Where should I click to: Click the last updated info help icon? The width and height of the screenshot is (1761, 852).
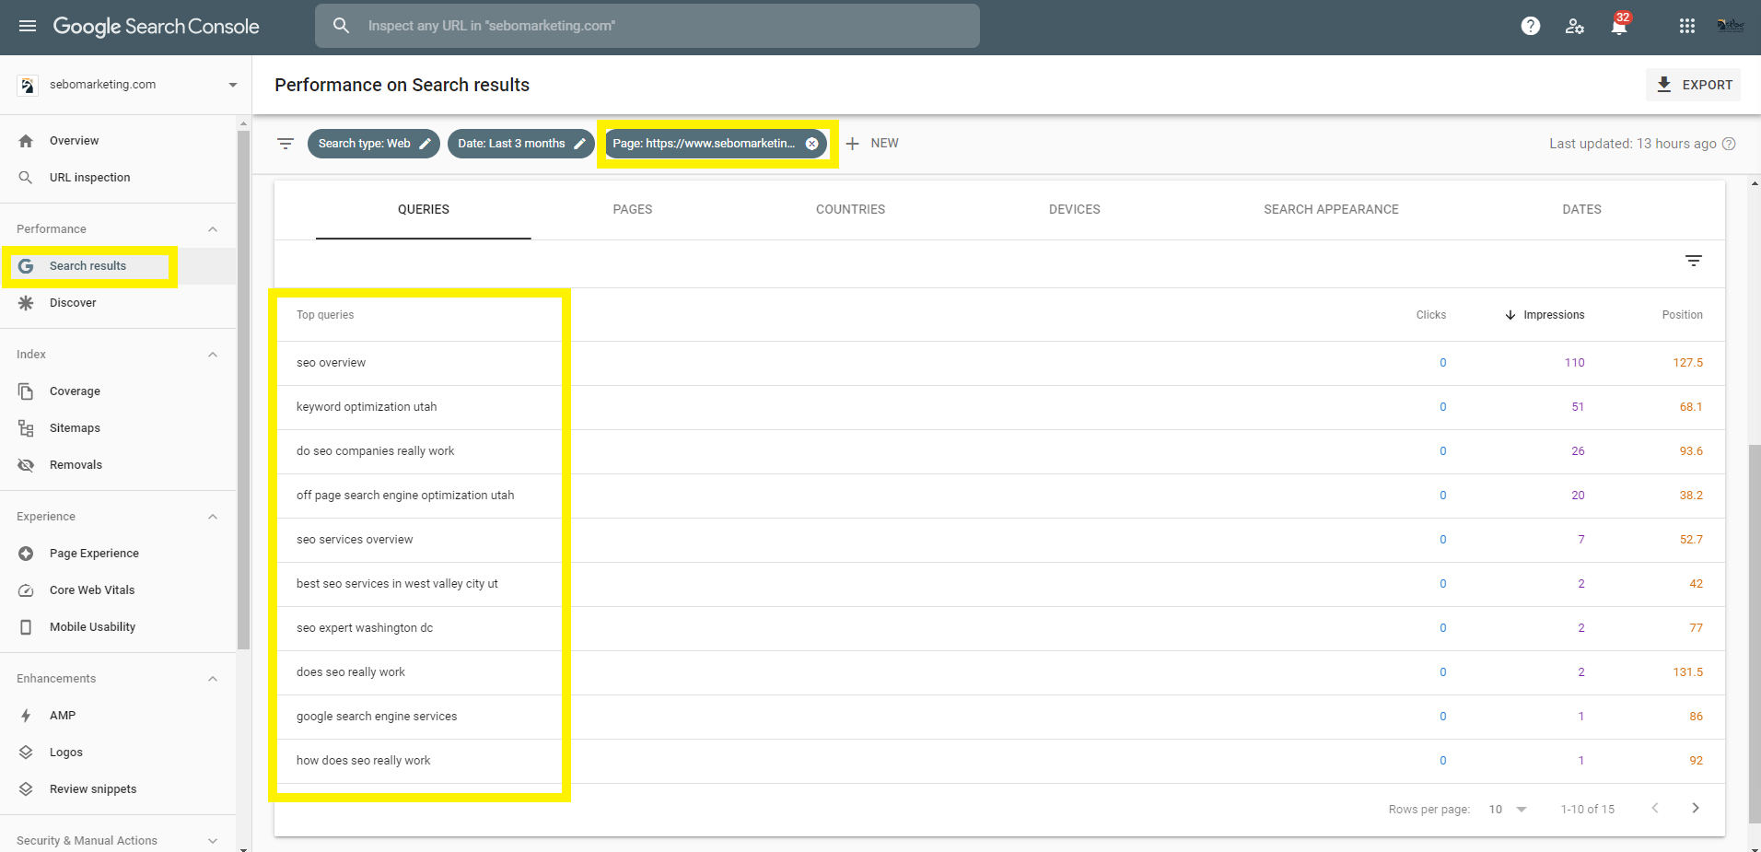[x=1729, y=144]
